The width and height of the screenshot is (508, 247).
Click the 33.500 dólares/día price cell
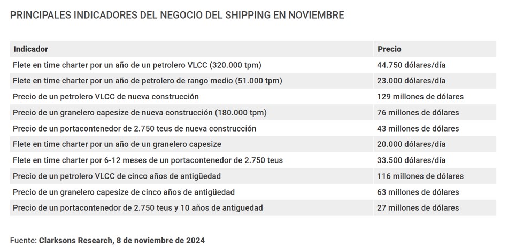(x=412, y=160)
